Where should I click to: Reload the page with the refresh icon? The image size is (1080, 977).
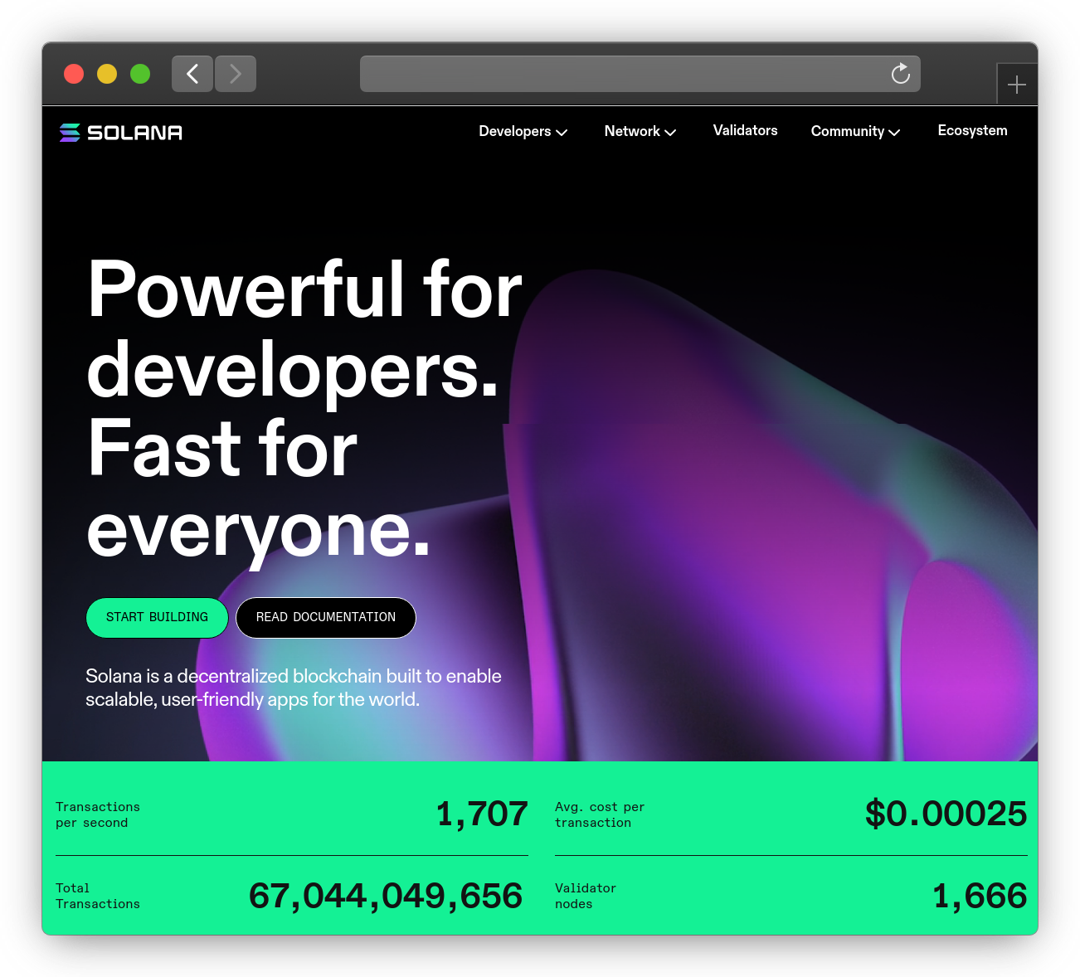(x=900, y=74)
